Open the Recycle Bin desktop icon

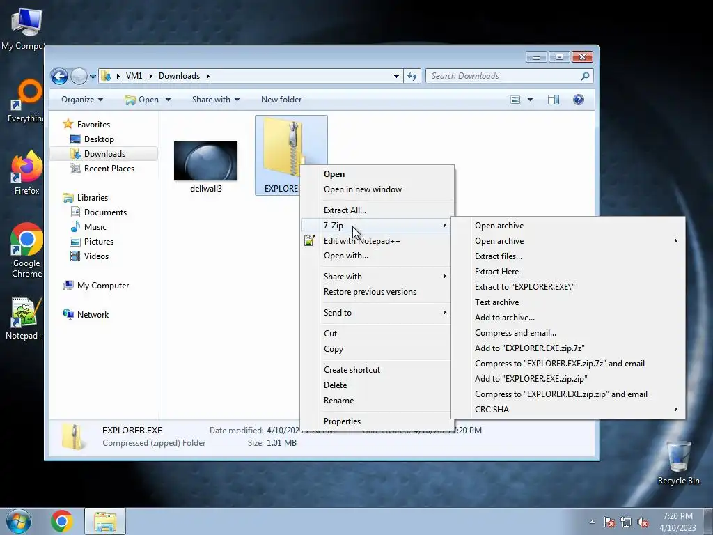(678, 463)
